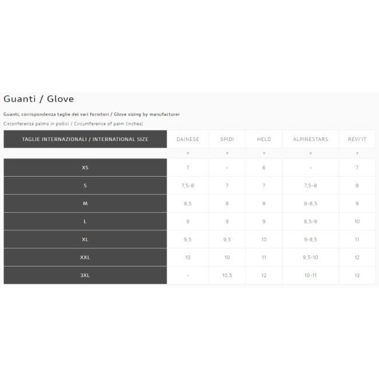Click the sort arrow under DAINESE column

pos(188,153)
